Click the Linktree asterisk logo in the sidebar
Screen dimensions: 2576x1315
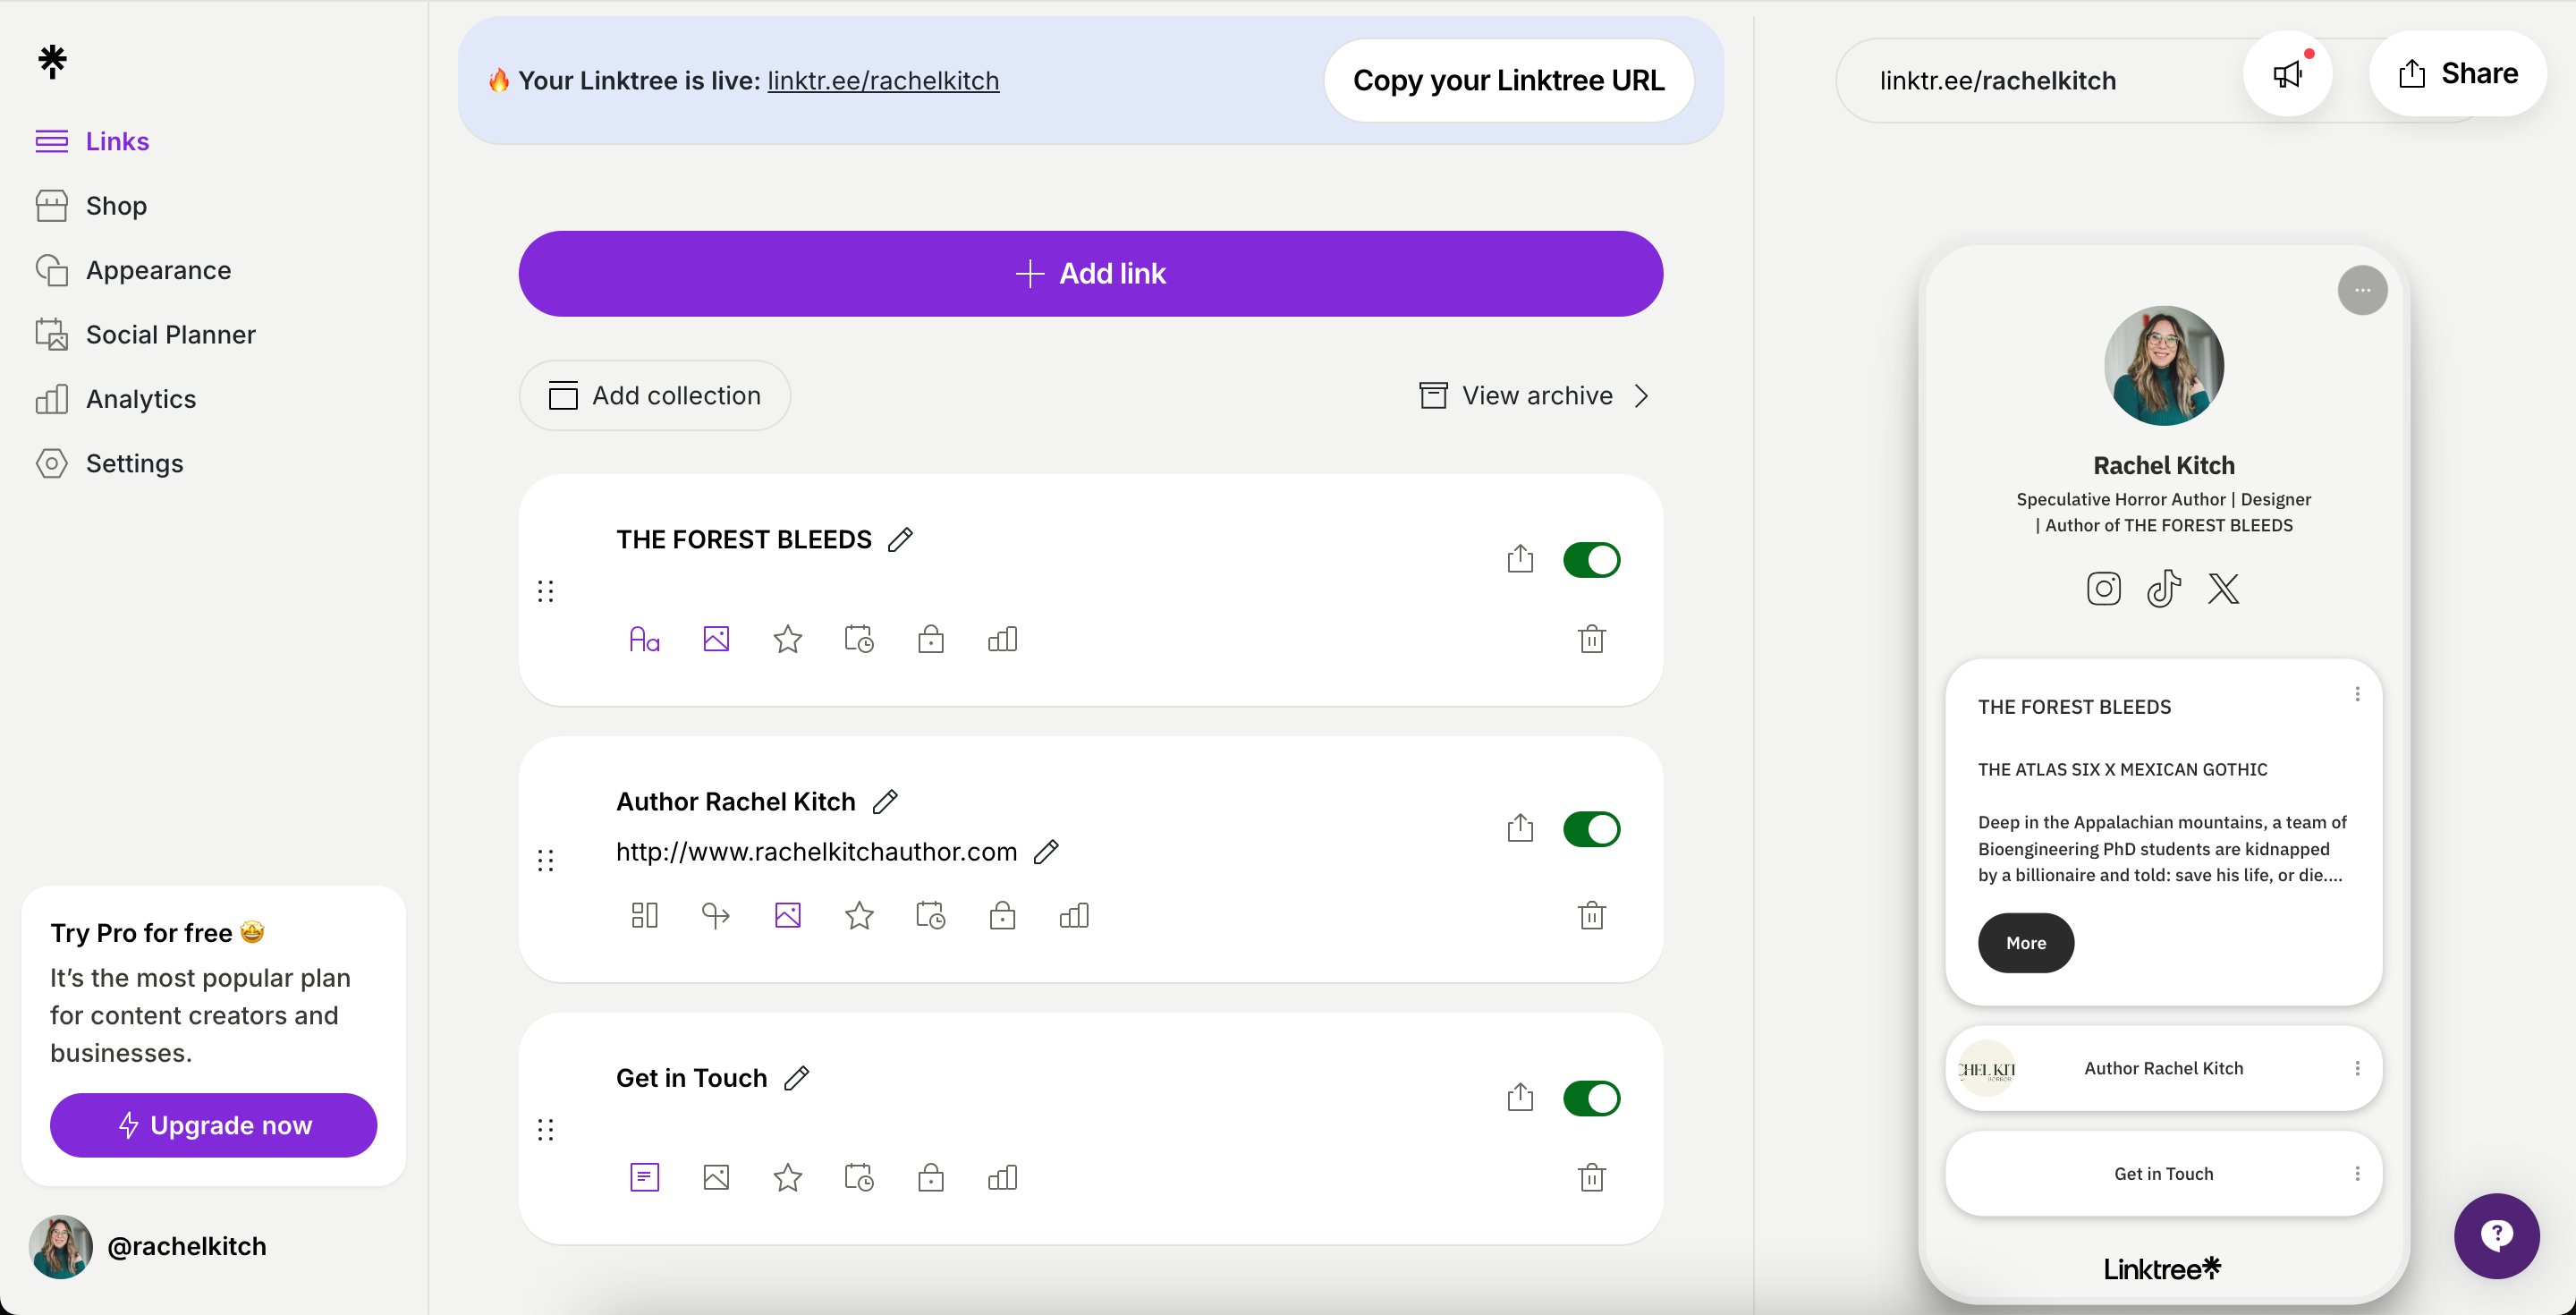coord(52,61)
